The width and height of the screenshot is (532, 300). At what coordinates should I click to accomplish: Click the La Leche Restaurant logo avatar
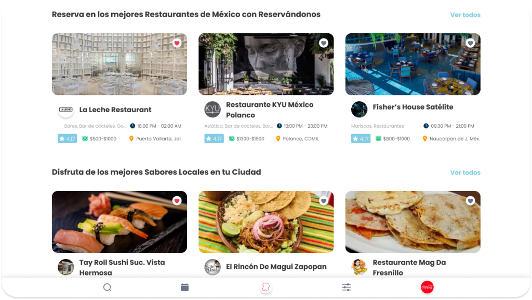coord(66,110)
